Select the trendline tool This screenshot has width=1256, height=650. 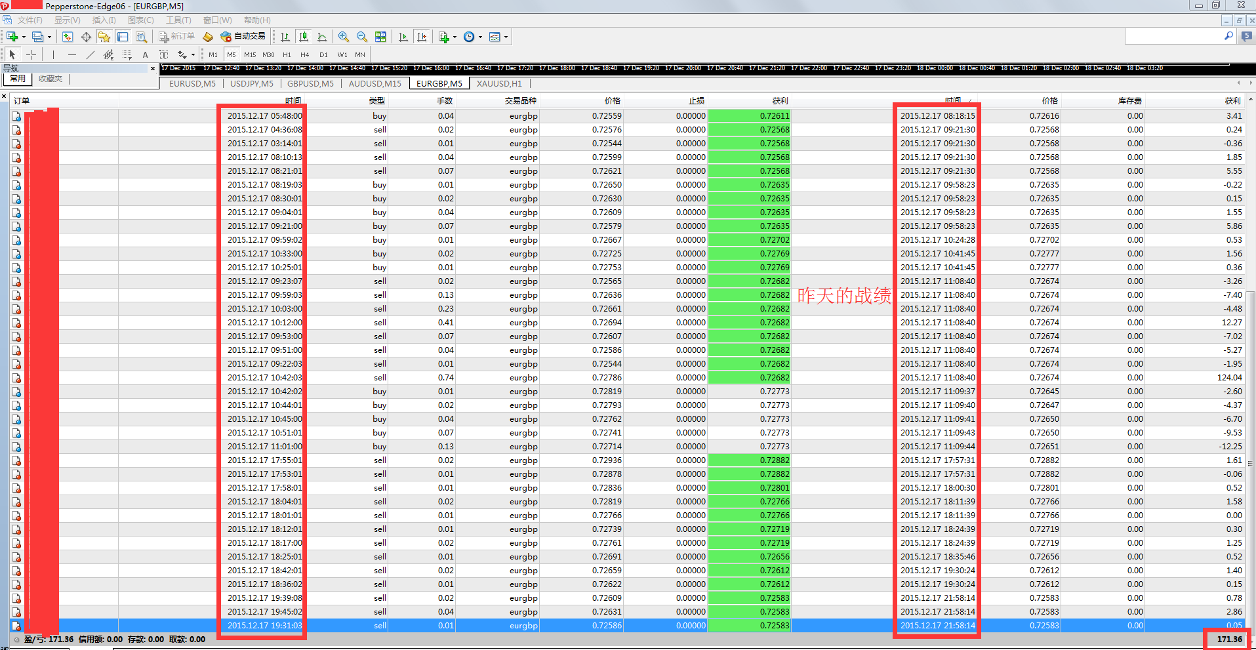91,54
